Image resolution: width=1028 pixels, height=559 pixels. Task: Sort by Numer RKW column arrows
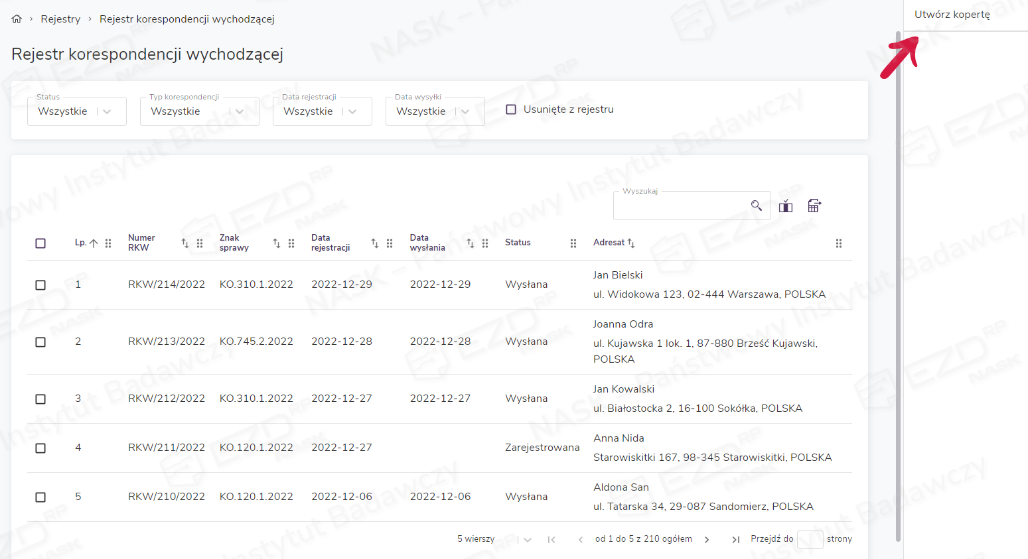click(x=185, y=243)
